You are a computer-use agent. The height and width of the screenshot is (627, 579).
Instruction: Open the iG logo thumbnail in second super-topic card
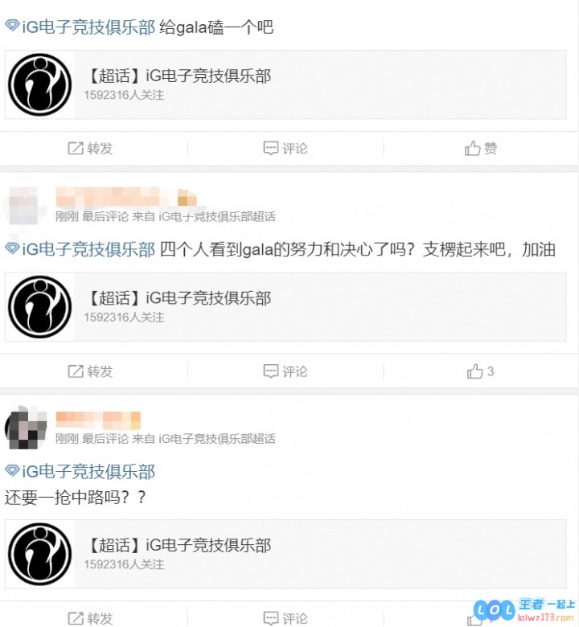pos(39,307)
